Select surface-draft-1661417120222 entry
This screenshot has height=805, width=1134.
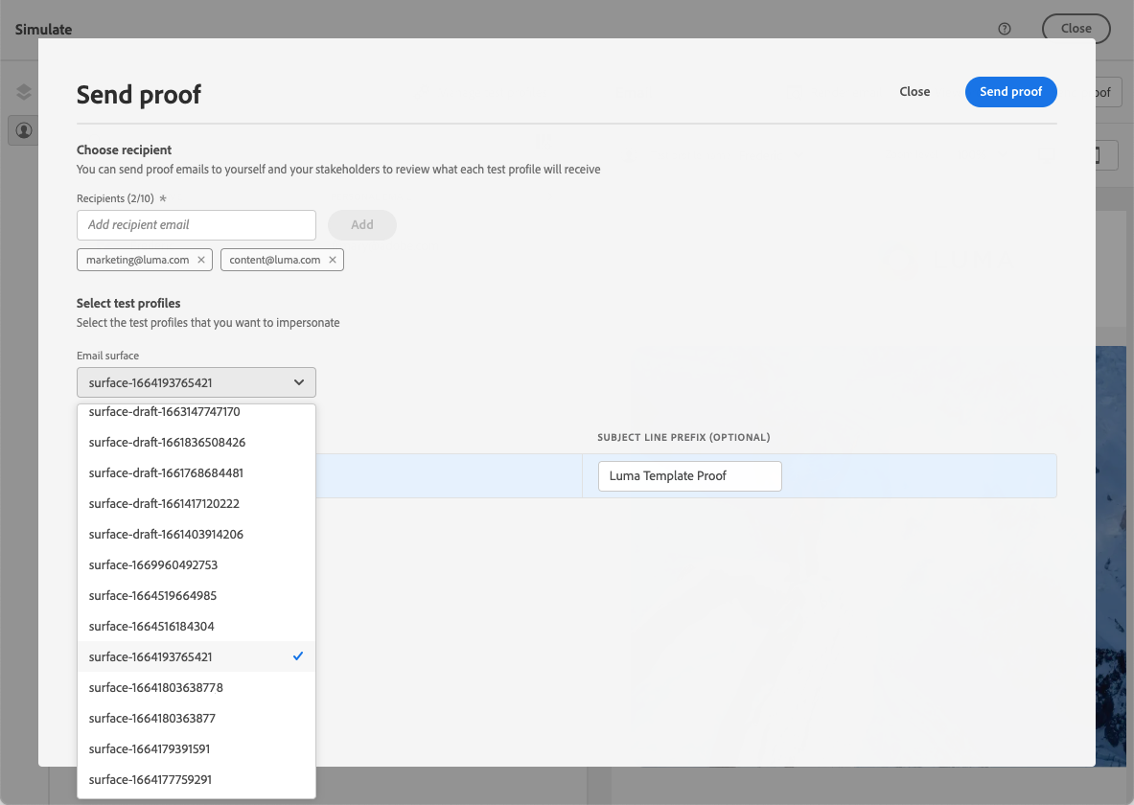pos(164,504)
